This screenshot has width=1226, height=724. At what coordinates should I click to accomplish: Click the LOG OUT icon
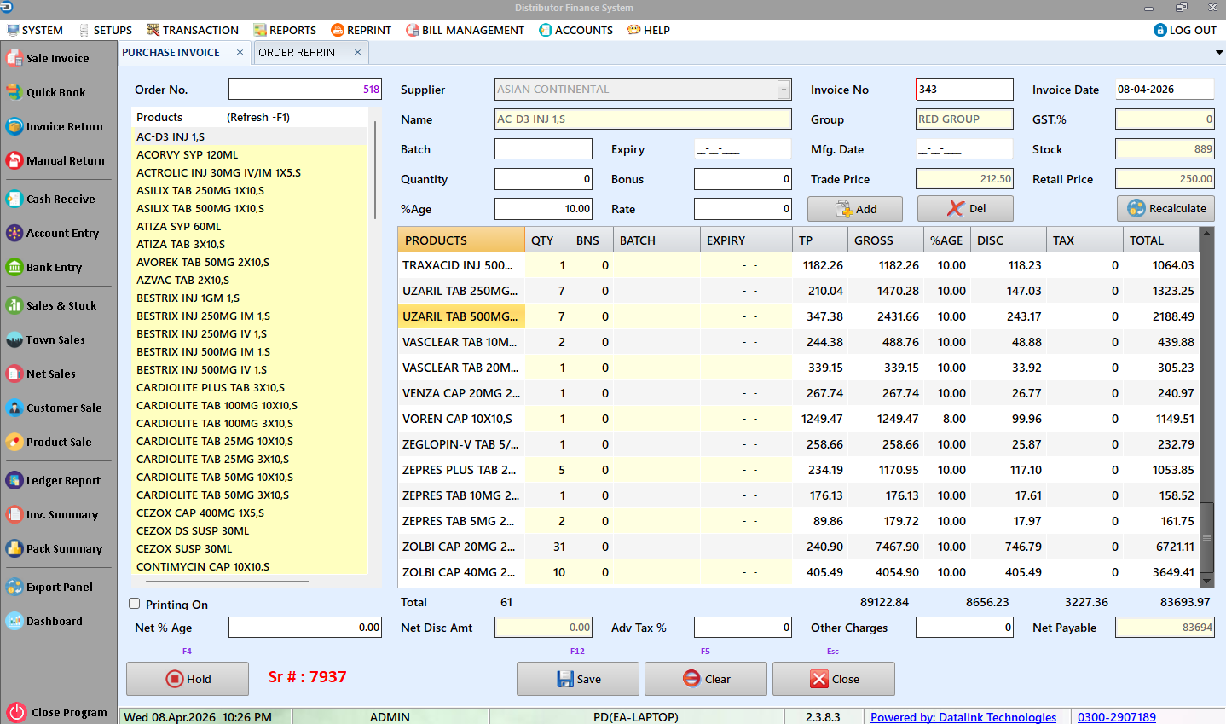(x=1159, y=30)
